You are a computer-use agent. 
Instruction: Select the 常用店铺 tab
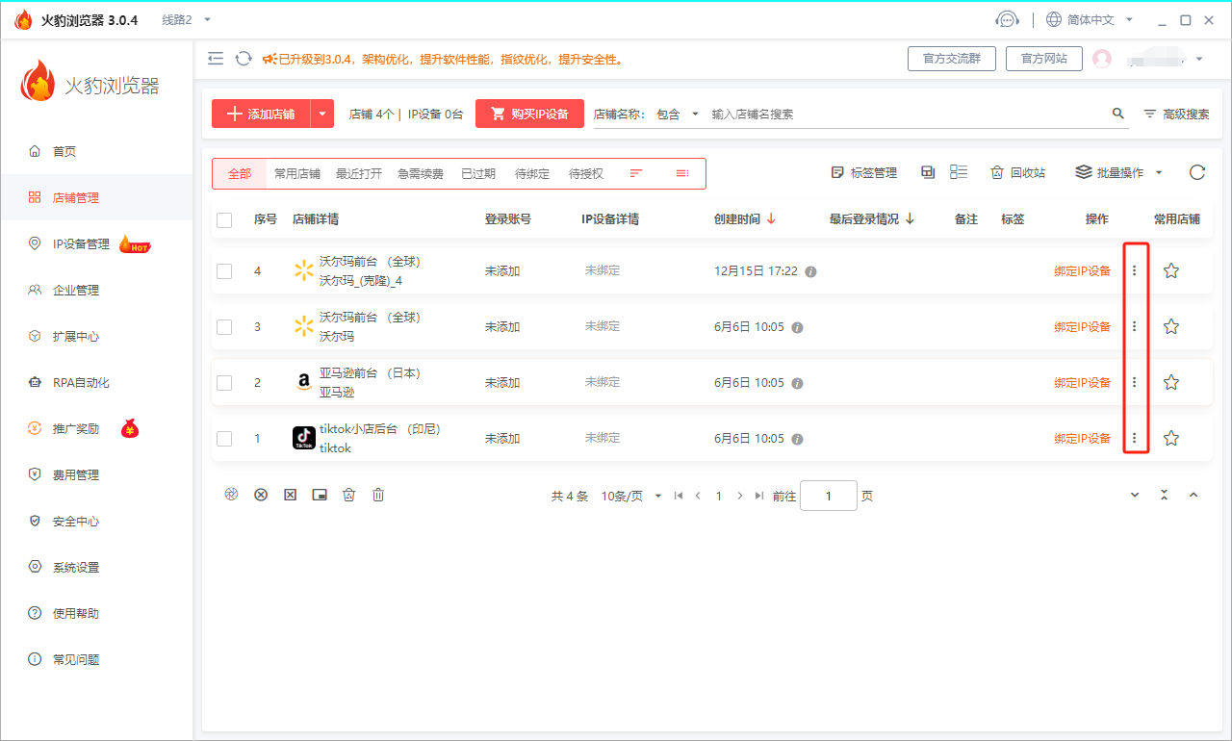point(295,173)
